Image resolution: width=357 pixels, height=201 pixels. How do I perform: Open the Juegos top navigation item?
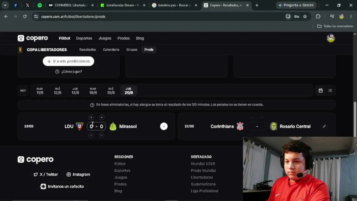point(105,38)
